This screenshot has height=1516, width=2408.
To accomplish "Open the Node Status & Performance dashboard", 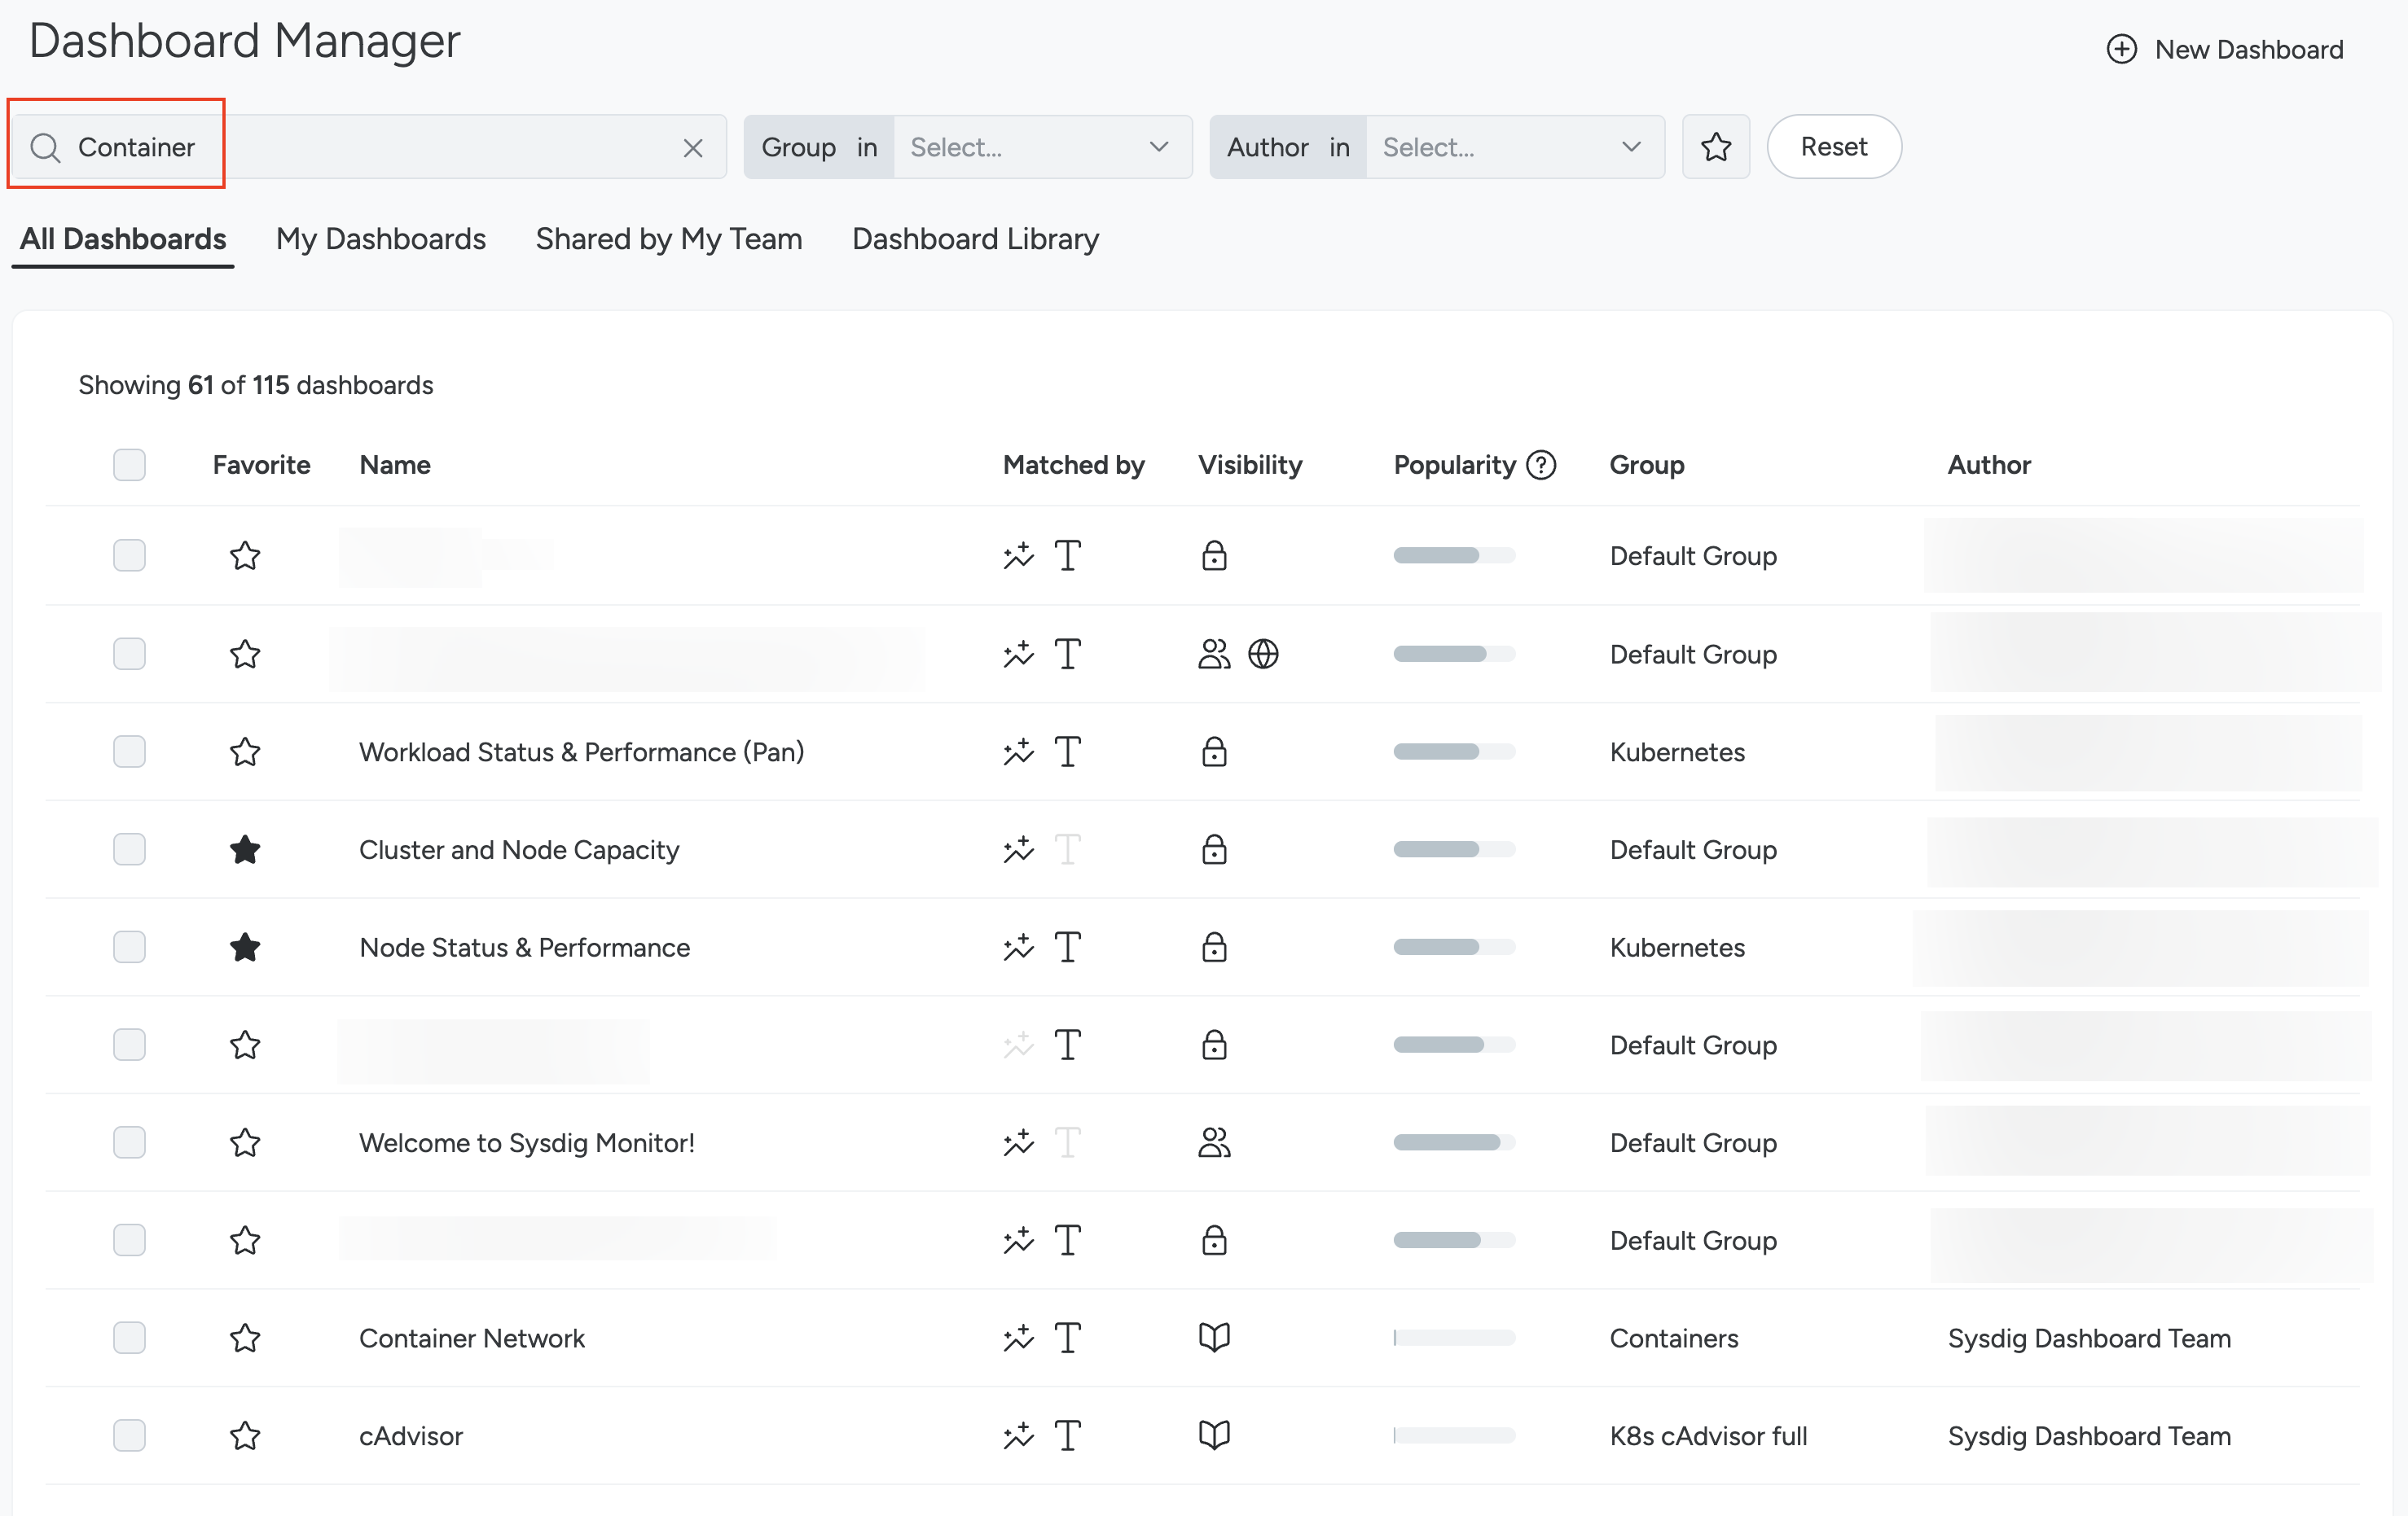I will pos(525,948).
